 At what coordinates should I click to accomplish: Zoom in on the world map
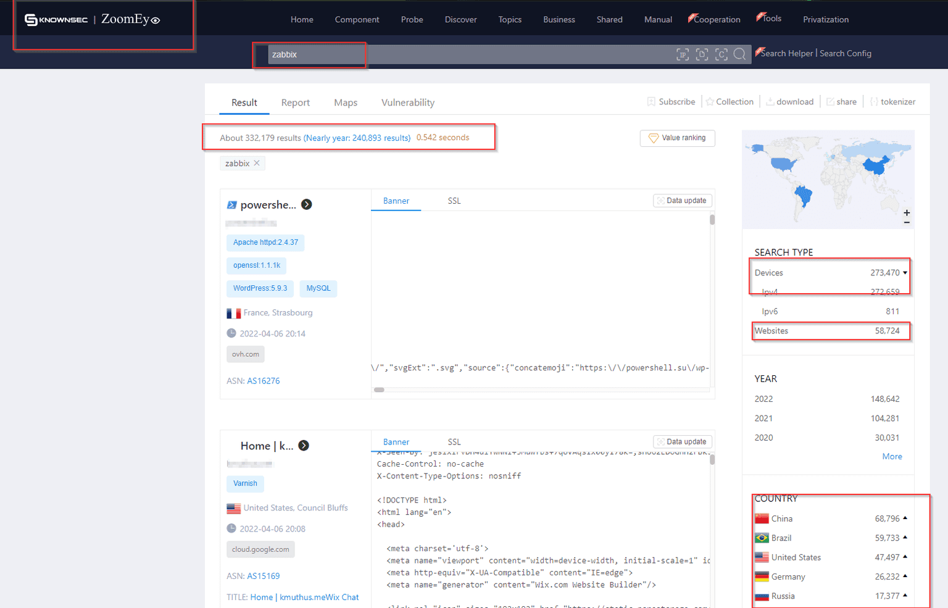point(907,212)
